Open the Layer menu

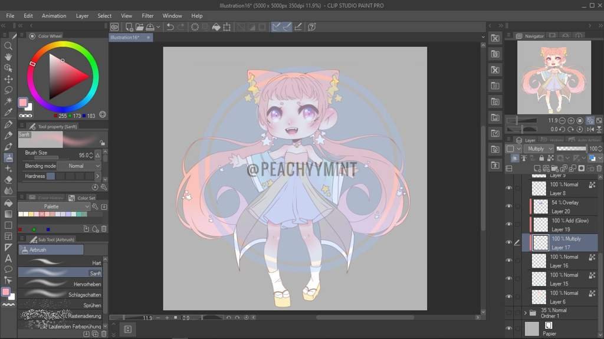82,16
